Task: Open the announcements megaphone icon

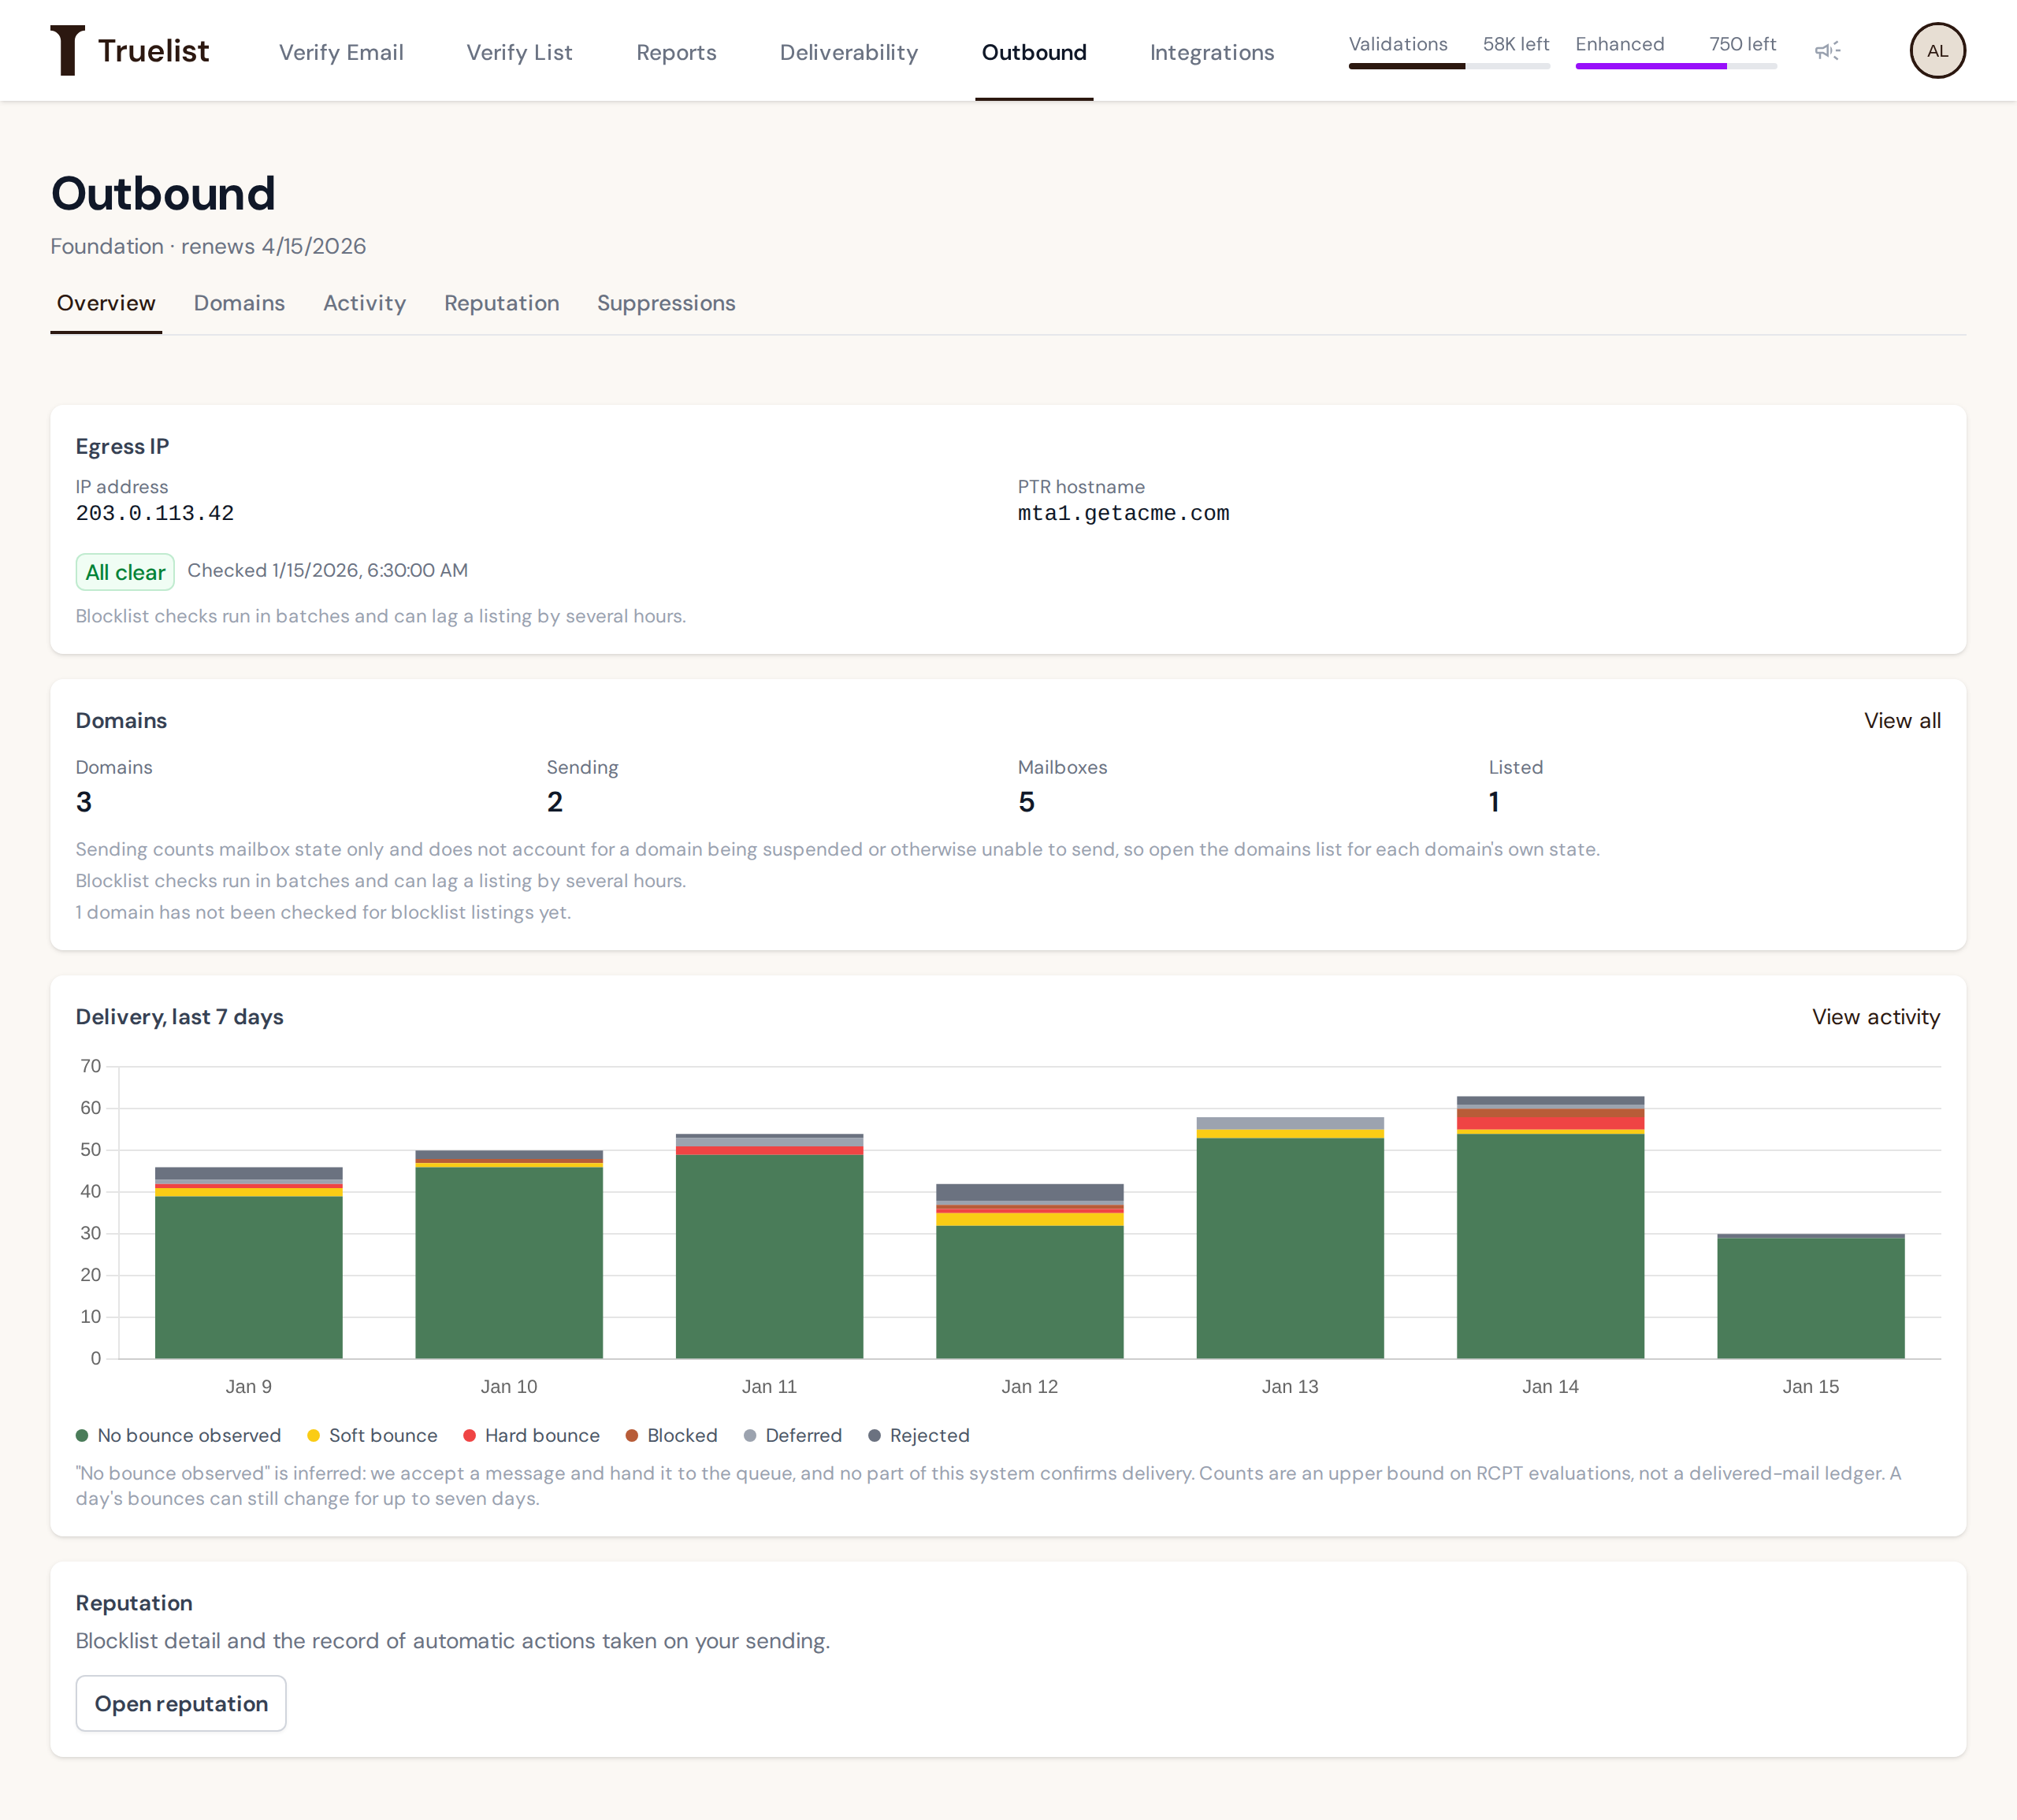Action: (x=1827, y=51)
